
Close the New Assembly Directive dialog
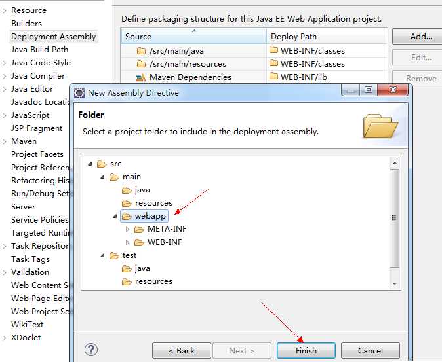pos(393,90)
